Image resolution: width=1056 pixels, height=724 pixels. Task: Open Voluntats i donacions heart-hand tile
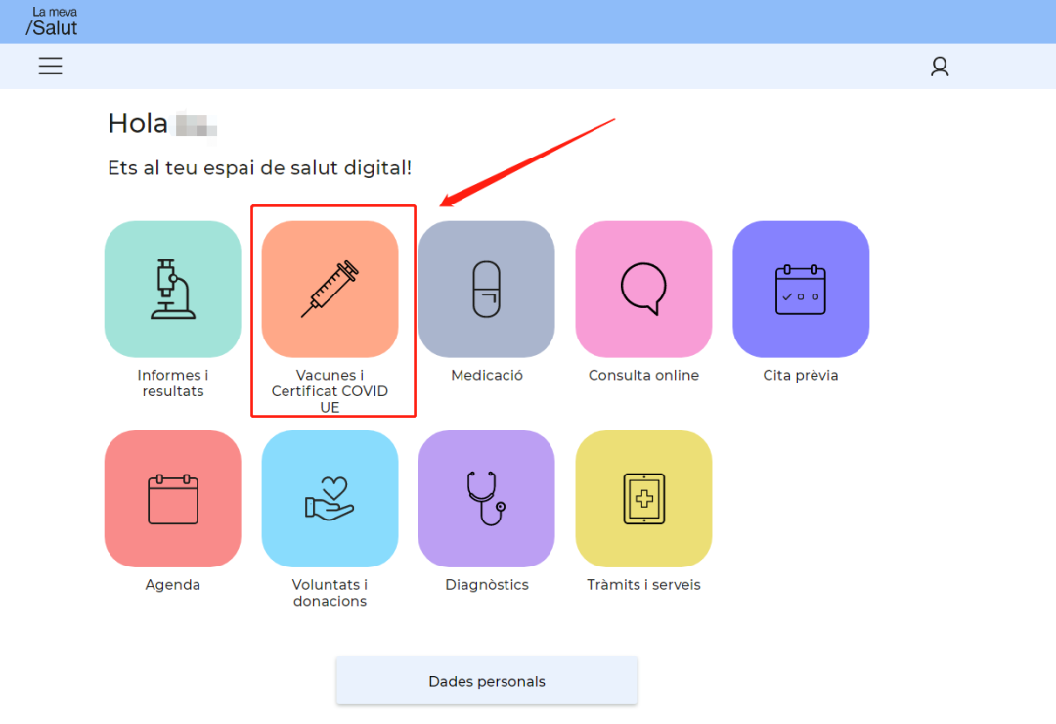(x=330, y=499)
